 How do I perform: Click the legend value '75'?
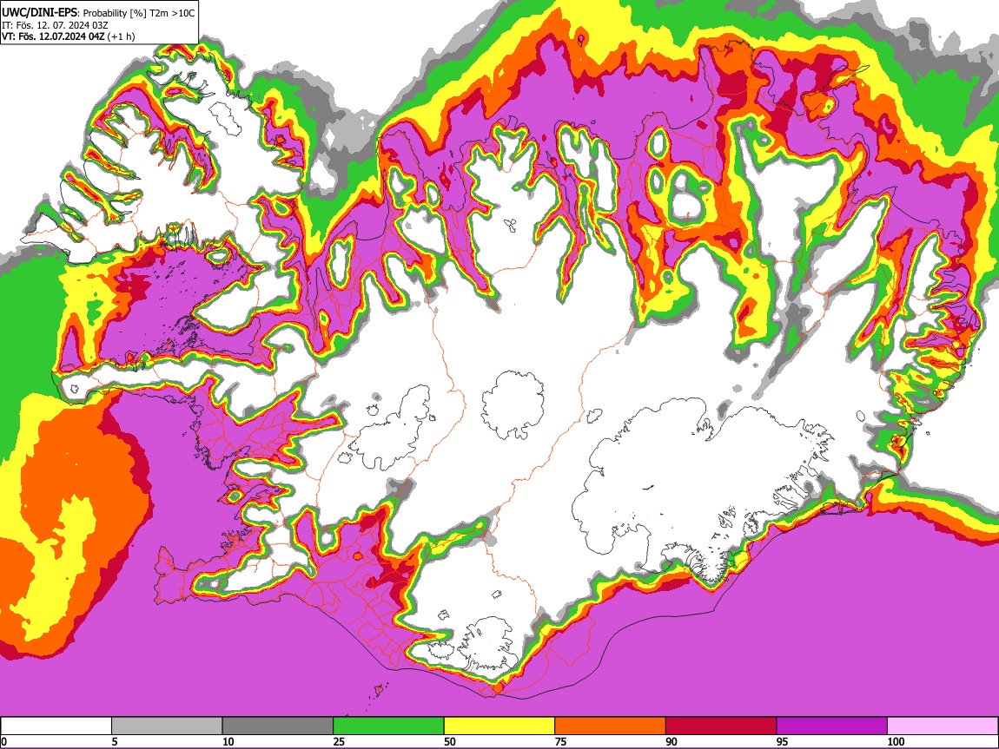pyautogui.click(x=560, y=741)
